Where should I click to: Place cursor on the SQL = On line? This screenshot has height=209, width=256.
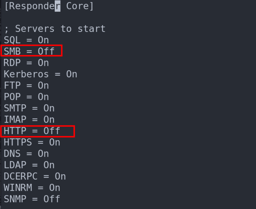pyautogui.click(x=26, y=40)
